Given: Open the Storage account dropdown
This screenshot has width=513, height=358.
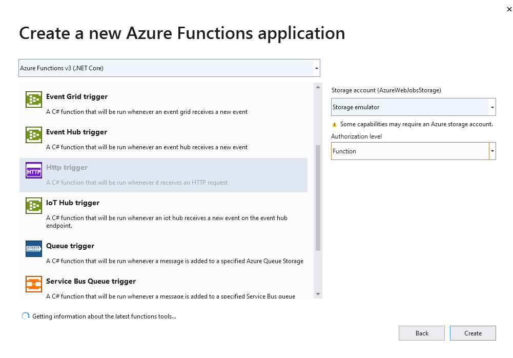Looking at the screenshot, I should pyautogui.click(x=491, y=107).
